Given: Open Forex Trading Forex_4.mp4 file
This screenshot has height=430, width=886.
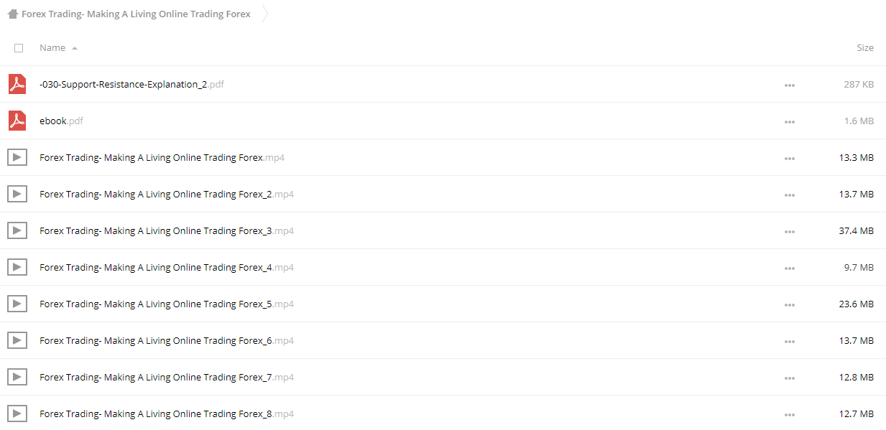Looking at the screenshot, I should point(167,267).
